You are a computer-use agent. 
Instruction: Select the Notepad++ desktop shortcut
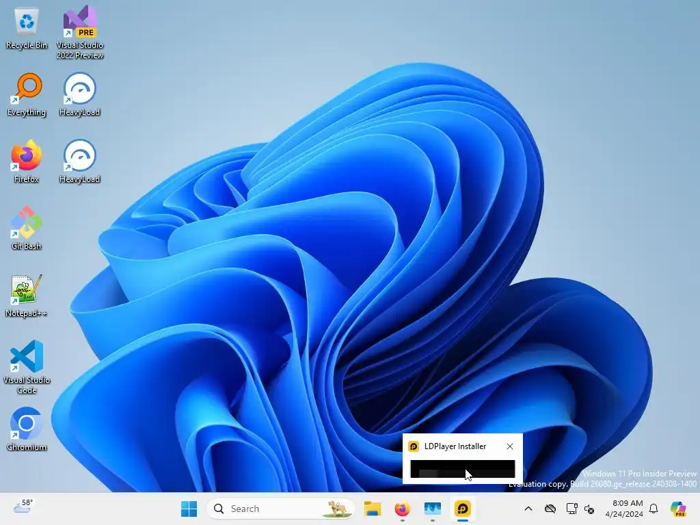click(x=27, y=295)
